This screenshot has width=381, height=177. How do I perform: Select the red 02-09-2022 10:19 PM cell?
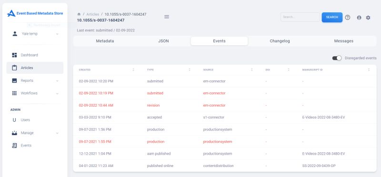[96, 93]
